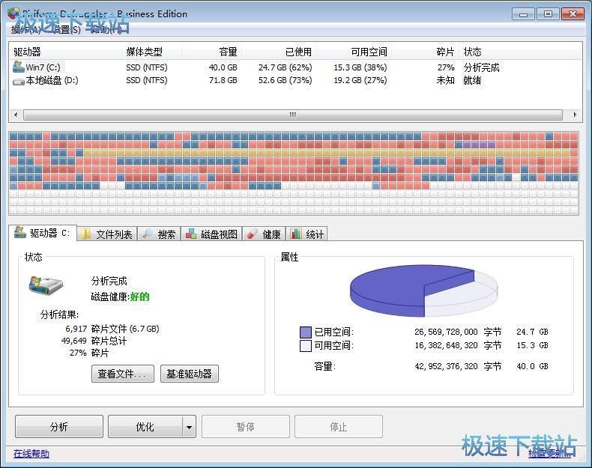
Task: Open the 设置(S) menu
Action: click(x=67, y=29)
